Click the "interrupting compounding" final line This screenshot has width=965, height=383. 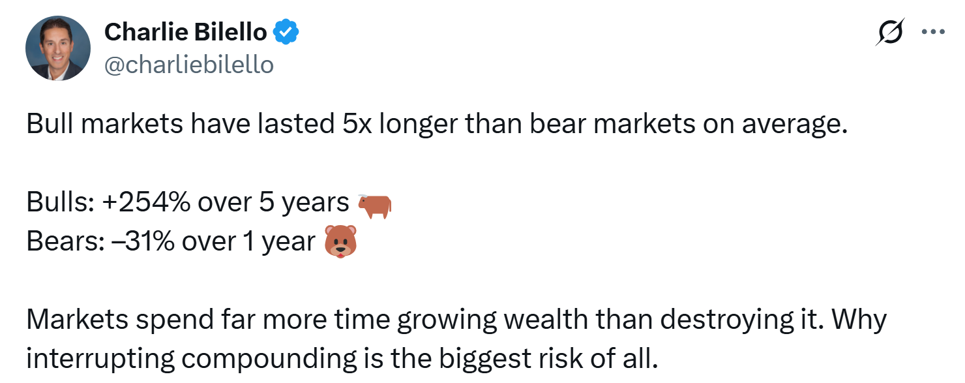click(339, 360)
